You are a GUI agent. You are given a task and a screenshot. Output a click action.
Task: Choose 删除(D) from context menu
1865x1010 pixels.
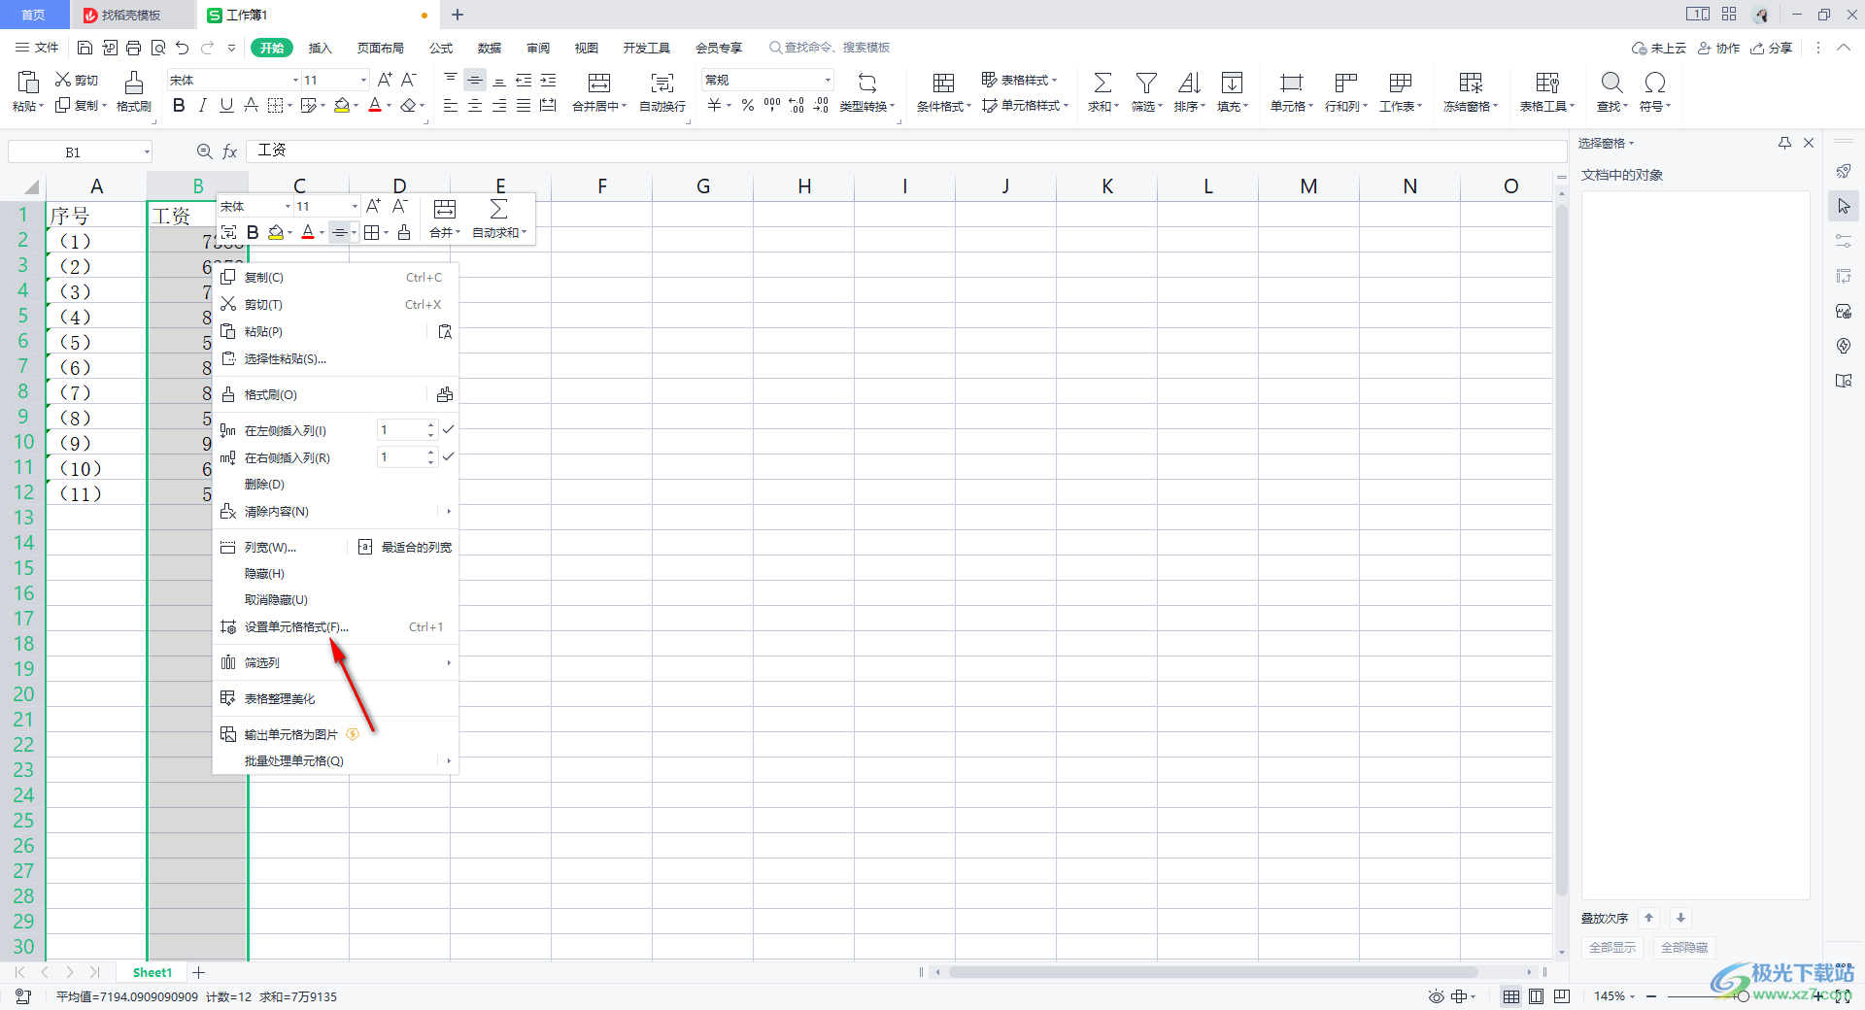(335, 485)
